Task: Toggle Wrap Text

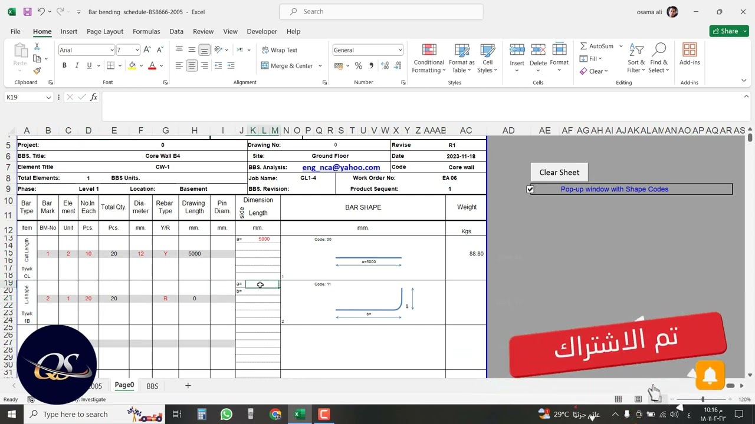Action: click(280, 50)
